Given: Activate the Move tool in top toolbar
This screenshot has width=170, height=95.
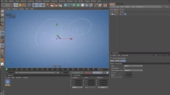Looking at the screenshot, I should click(x=16, y=5).
